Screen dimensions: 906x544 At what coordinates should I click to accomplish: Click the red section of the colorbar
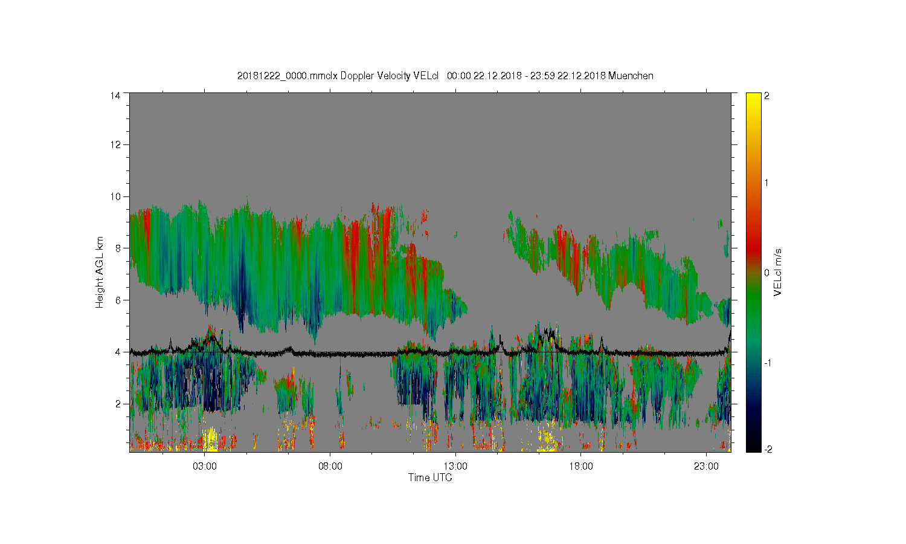[x=753, y=245]
